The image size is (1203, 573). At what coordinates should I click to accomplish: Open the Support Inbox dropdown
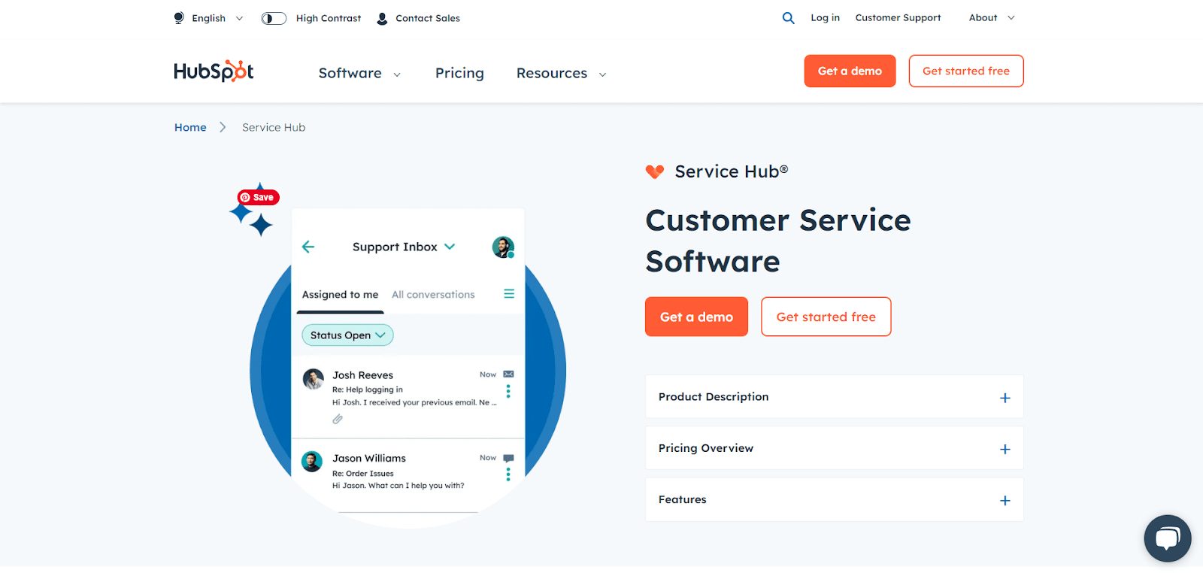(404, 247)
